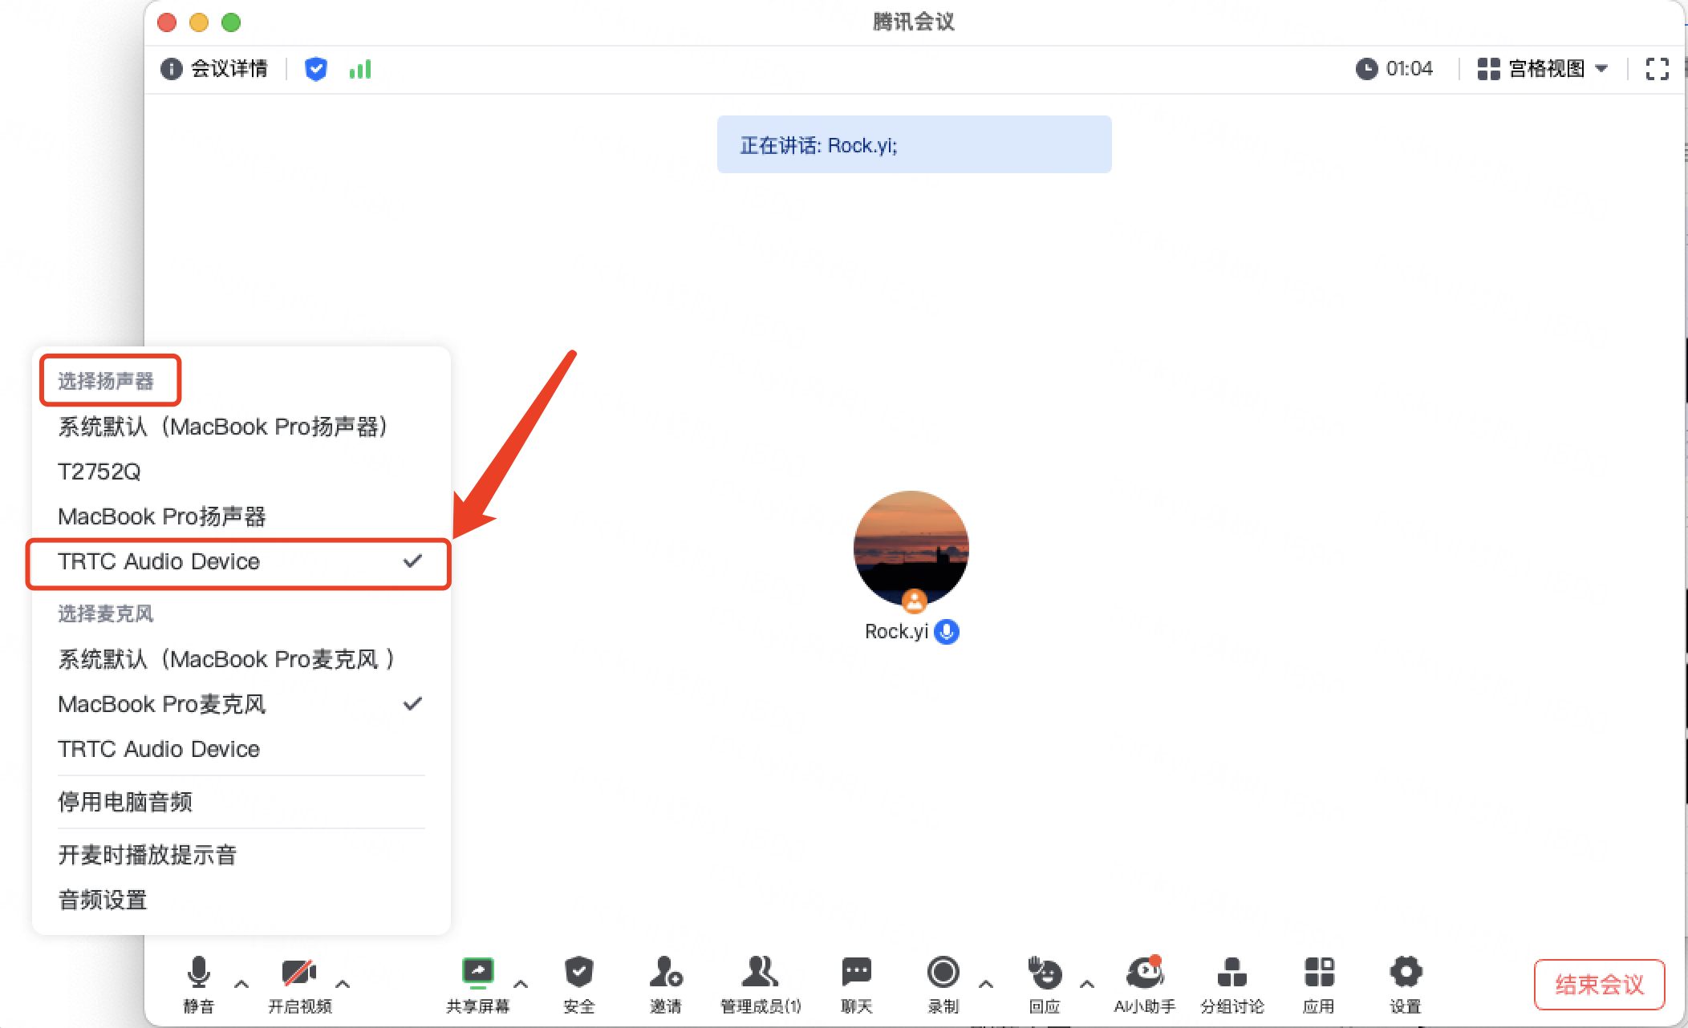Viewport: 1688px width, 1028px height.
Task: Click the 结束会议 end meeting button
Action: coord(1598,984)
